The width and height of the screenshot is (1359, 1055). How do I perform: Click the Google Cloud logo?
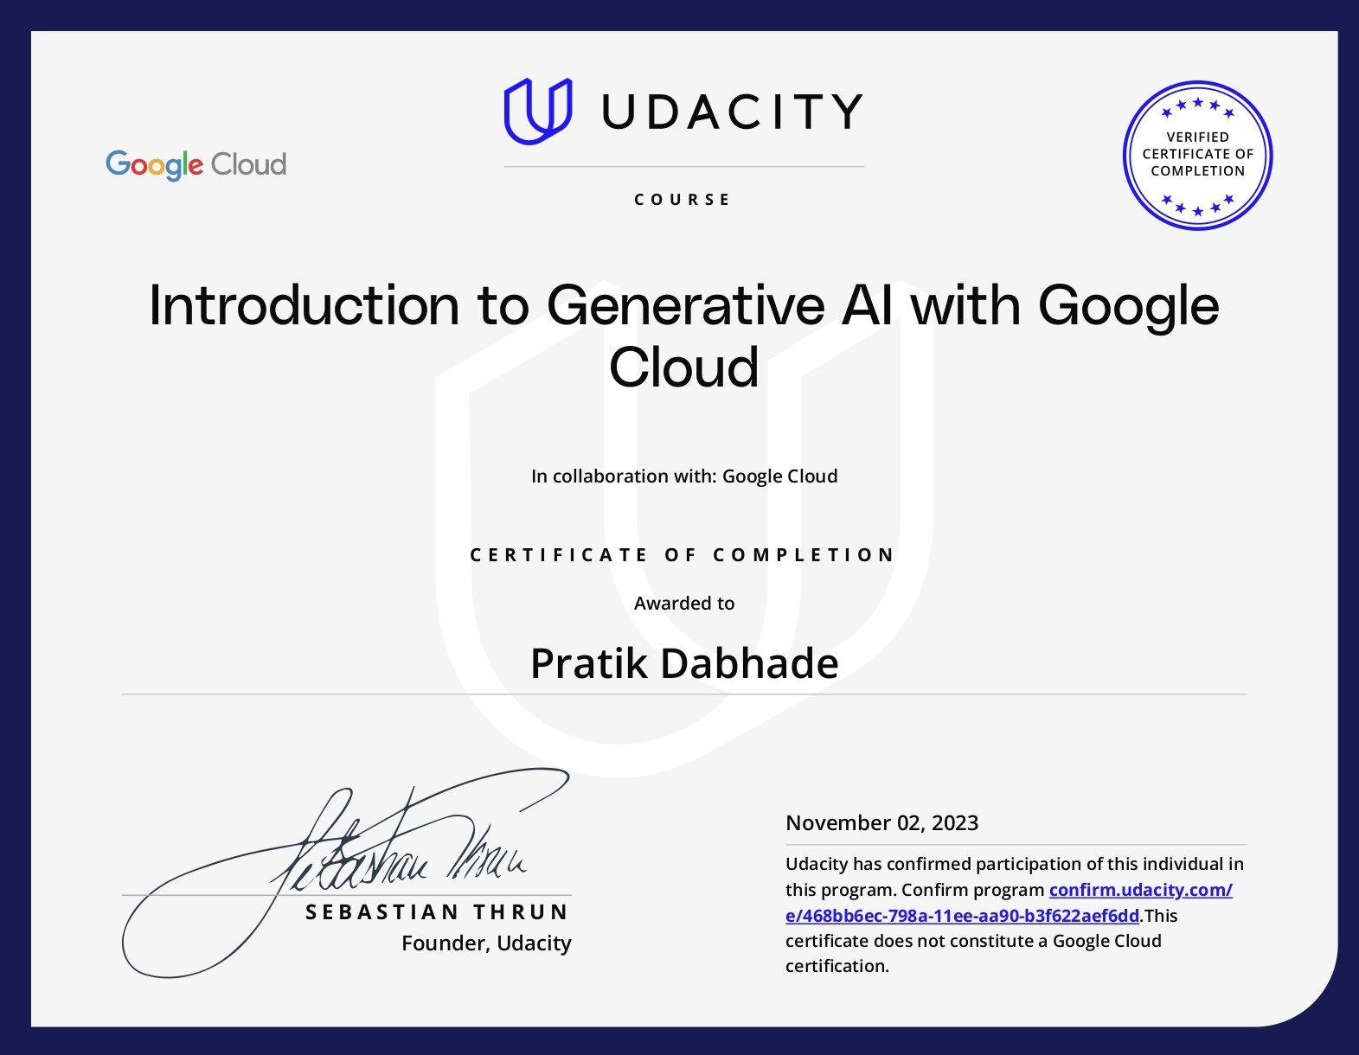coord(196,164)
